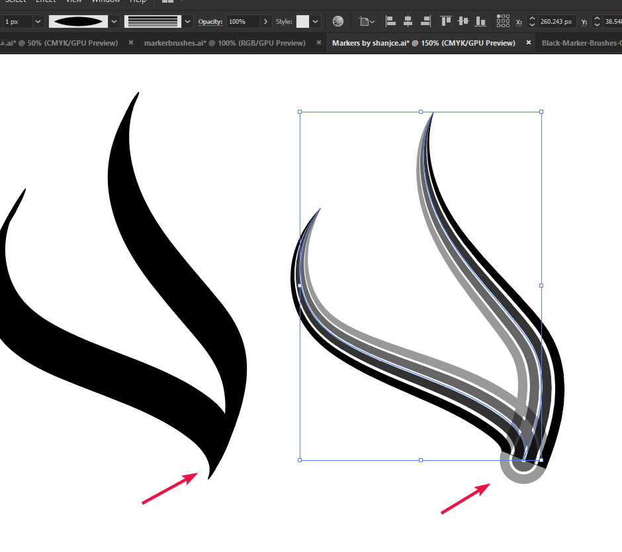Click the Horizontal Align Left icon
622x552 pixels.
tap(390, 21)
